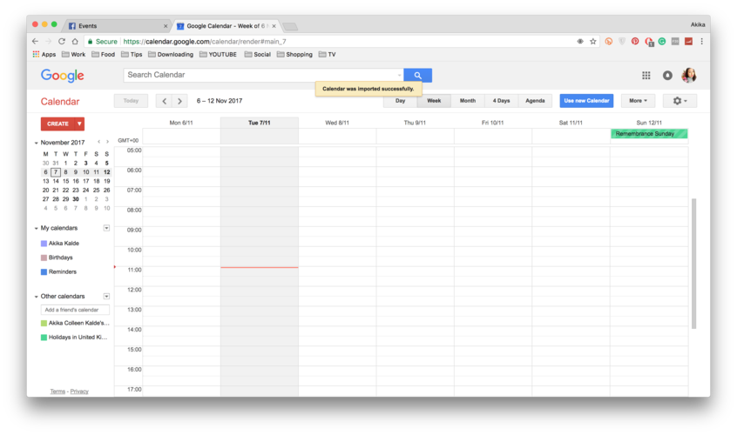The image size is (737, 435).
Task: Open the Google apps grid
Action: pos(646,76)
